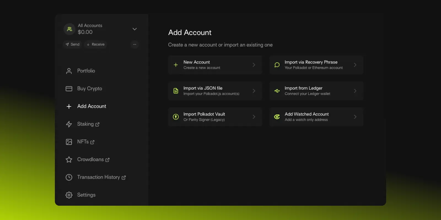Click the Receive button
The image size is (441, 220).
tap(95, 44)
